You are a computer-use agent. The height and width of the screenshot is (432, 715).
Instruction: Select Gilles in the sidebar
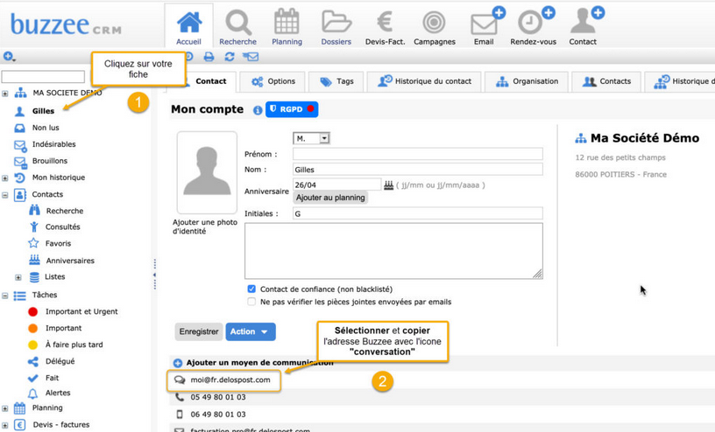[x=43, y=111]
